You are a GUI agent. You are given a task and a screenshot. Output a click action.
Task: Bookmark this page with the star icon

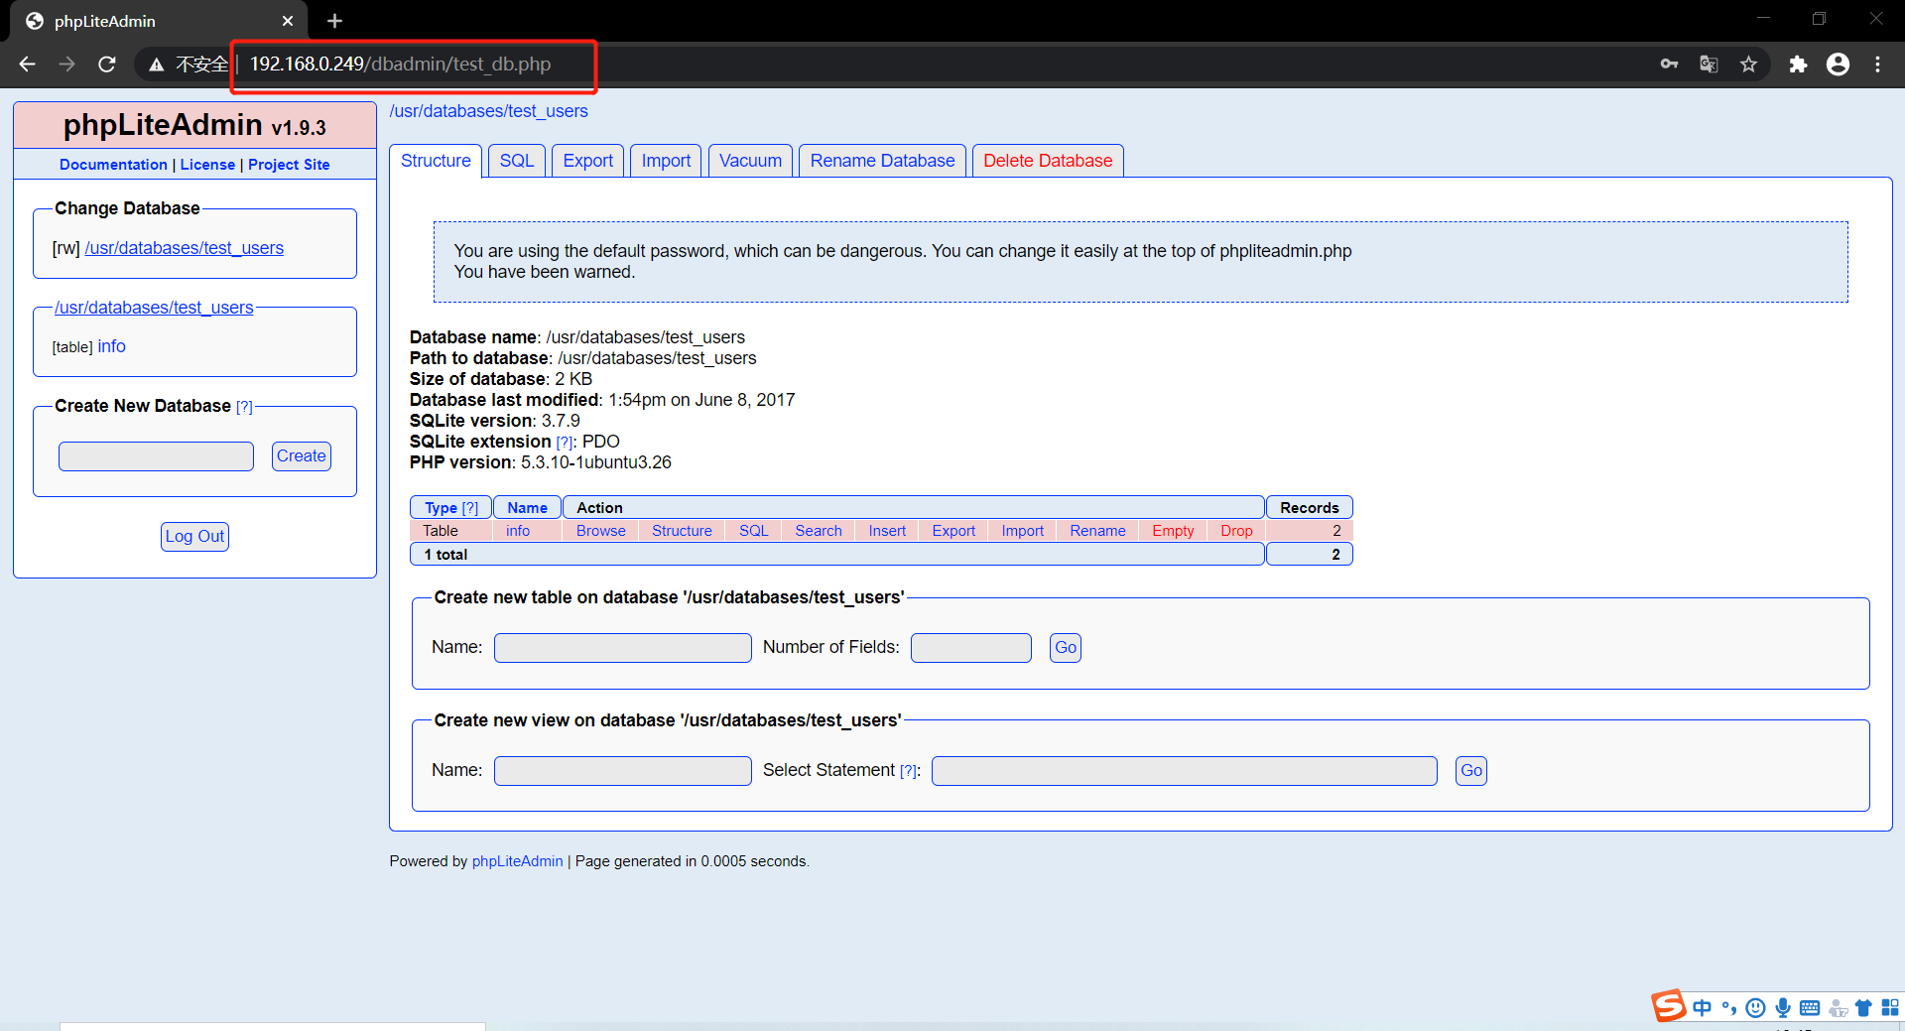point(1748,64)
